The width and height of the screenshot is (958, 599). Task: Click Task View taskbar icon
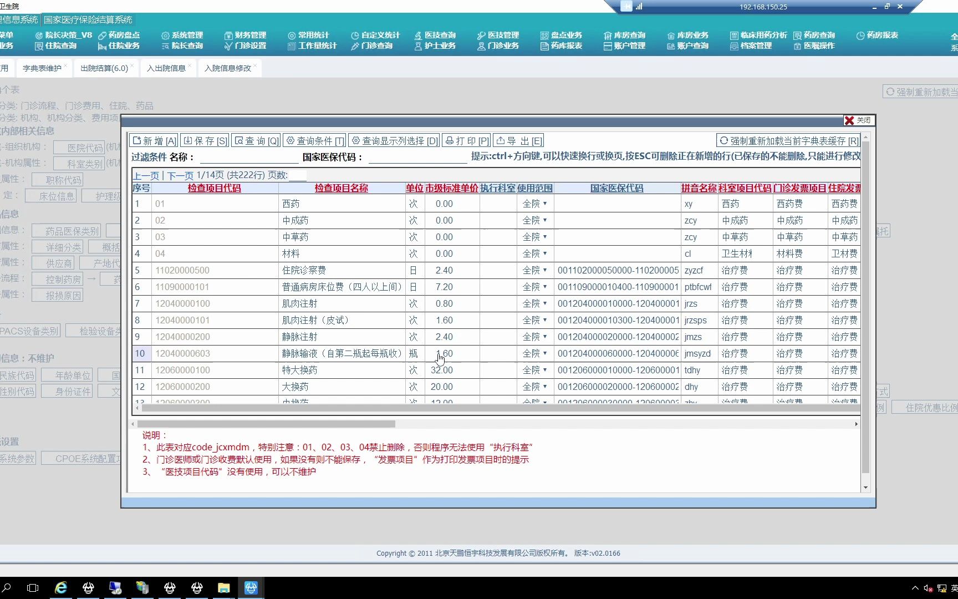tap(33, 588)
